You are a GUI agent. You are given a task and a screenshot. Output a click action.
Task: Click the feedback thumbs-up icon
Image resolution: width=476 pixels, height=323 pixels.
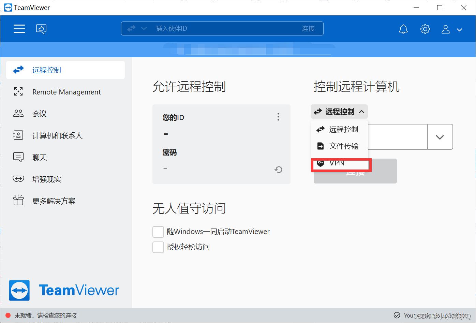41,29
